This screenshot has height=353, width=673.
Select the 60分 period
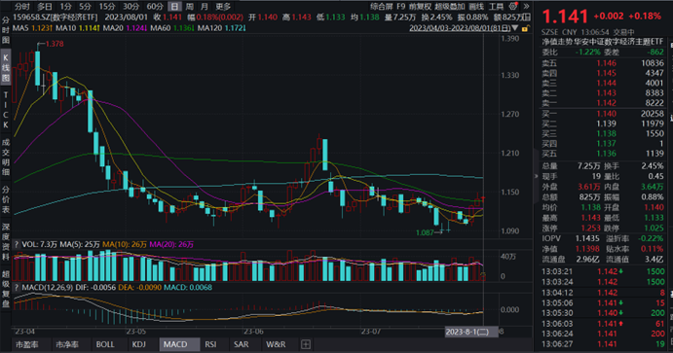[155, 7]
